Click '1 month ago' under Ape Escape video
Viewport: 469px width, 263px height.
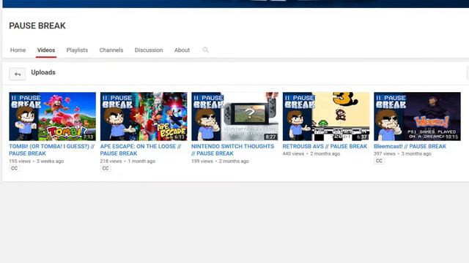pyautogui.click(x=141, y=161)
